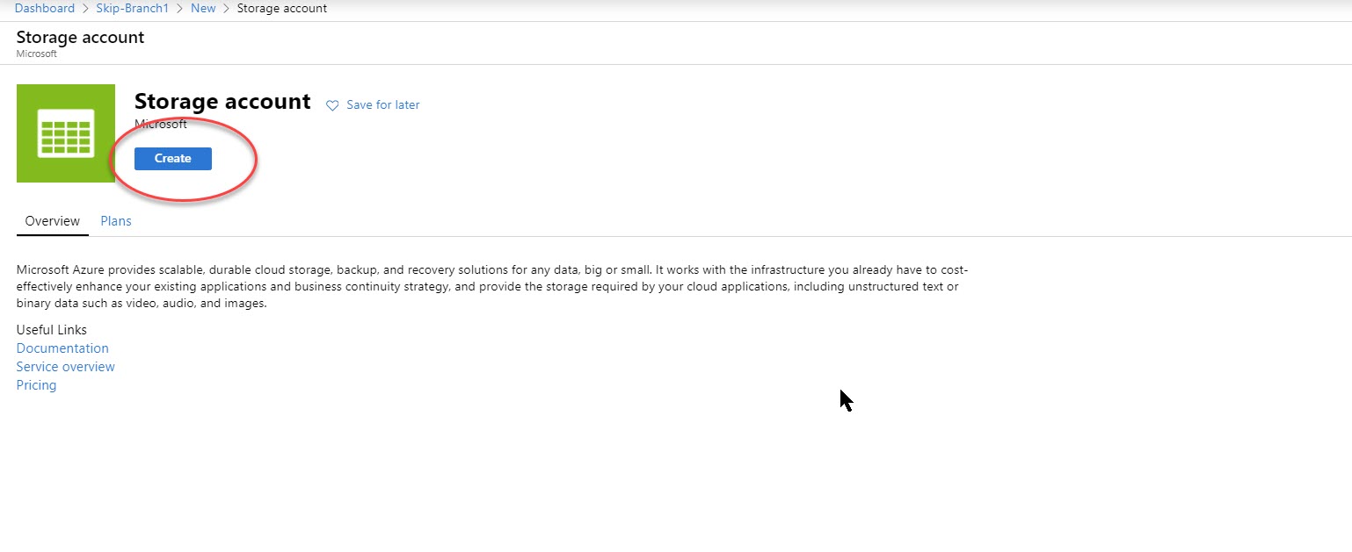The height and width of the screenshot is (552, 1352).
Task: Open the Documentation link
Action: click(x=62, y=348)
